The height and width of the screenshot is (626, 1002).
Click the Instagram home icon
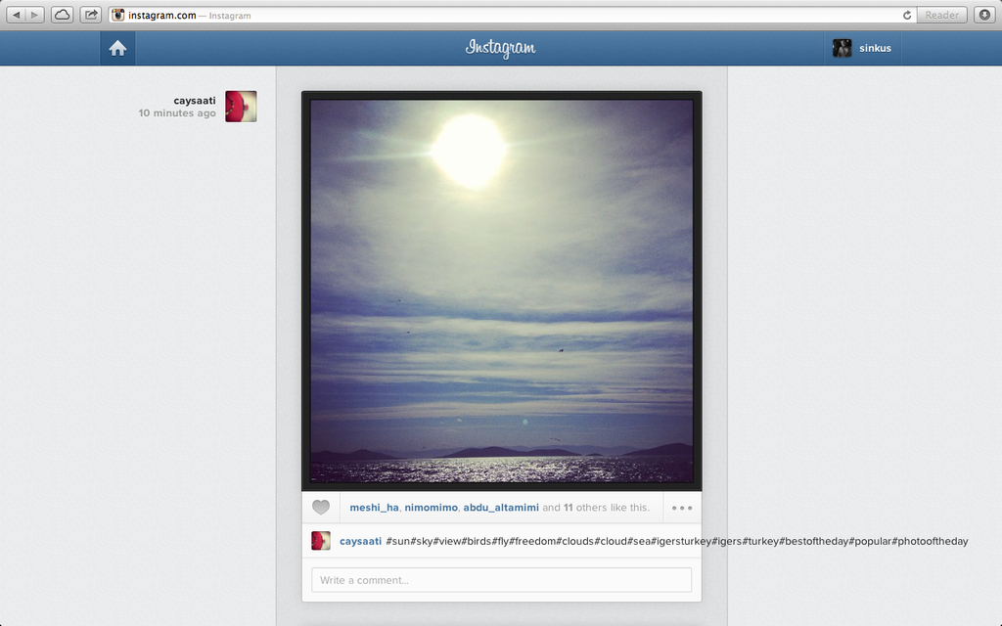coord(117,48)
